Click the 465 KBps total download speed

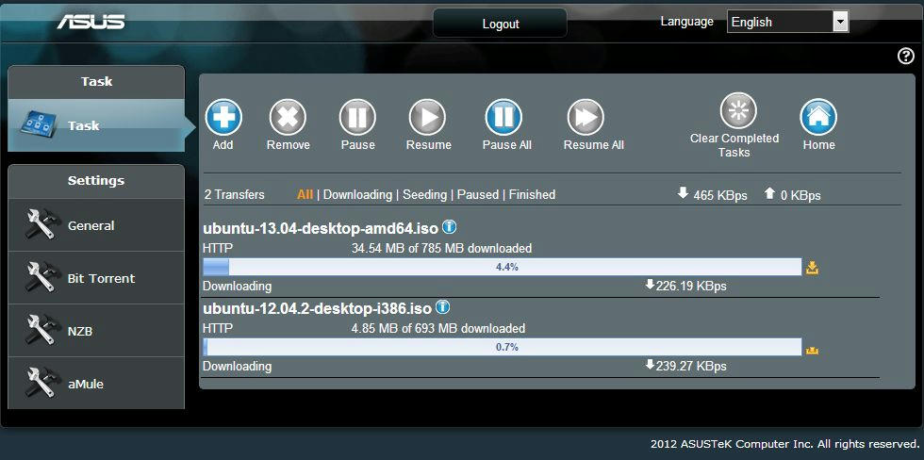coord(720,195)
